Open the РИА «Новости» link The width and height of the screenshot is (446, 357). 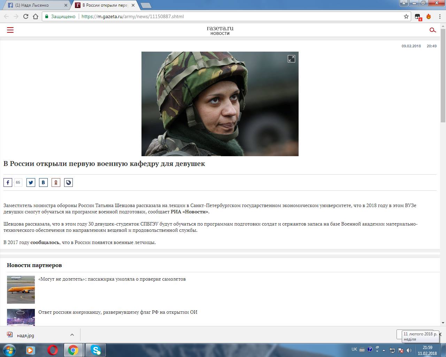tap(190, 212)
